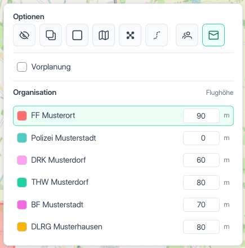Click the teal Polizei Musterstadt color swatch
245x248 pixels.
click(22, 138)
